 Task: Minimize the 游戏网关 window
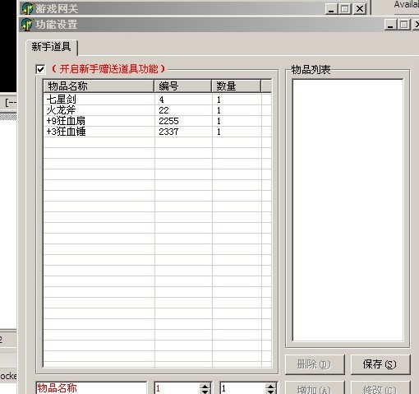pos(331,9)
